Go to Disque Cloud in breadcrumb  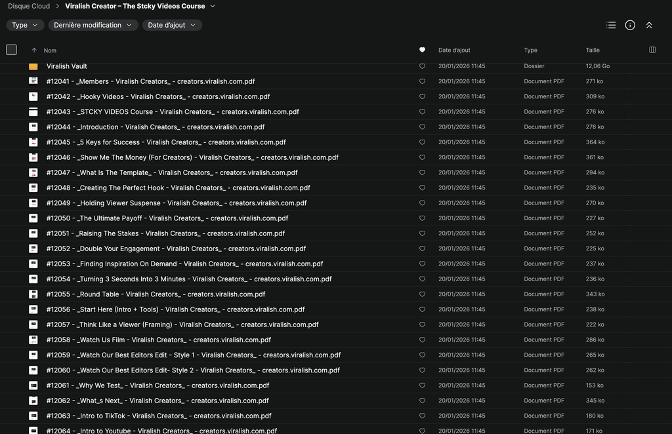pos(29,6)
